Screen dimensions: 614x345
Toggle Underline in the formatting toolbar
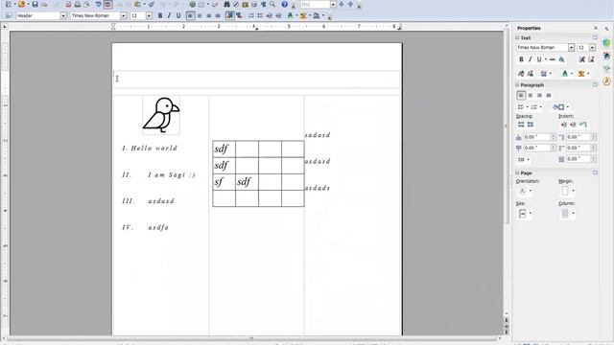point(178,15)
